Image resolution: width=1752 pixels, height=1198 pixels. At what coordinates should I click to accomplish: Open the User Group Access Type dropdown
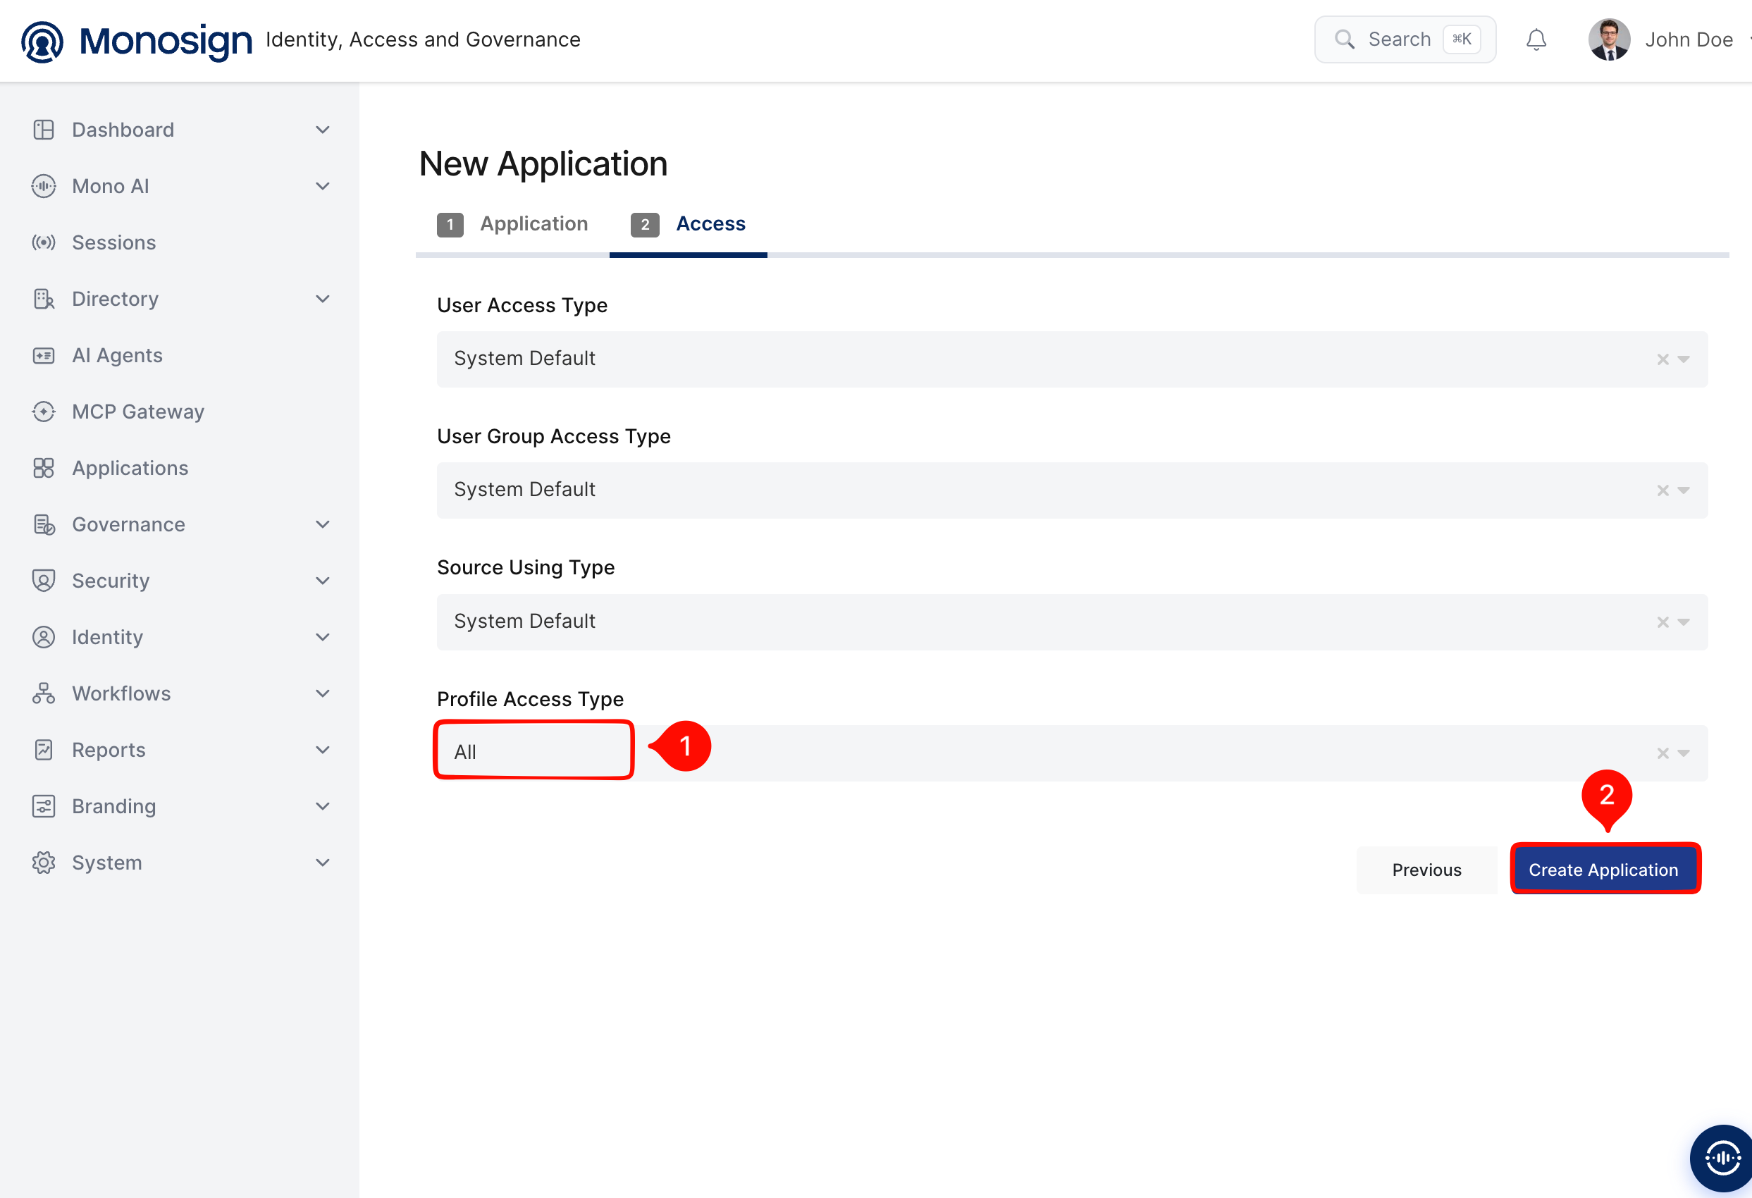pos(1071,490)
